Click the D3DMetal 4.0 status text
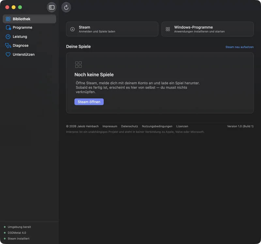Image resolution: width=261 pixels, height=244 pixels. click(x=17, y=233)
